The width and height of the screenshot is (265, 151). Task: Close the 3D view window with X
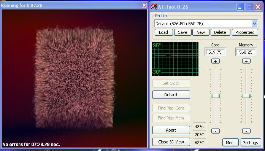[144, 5]
